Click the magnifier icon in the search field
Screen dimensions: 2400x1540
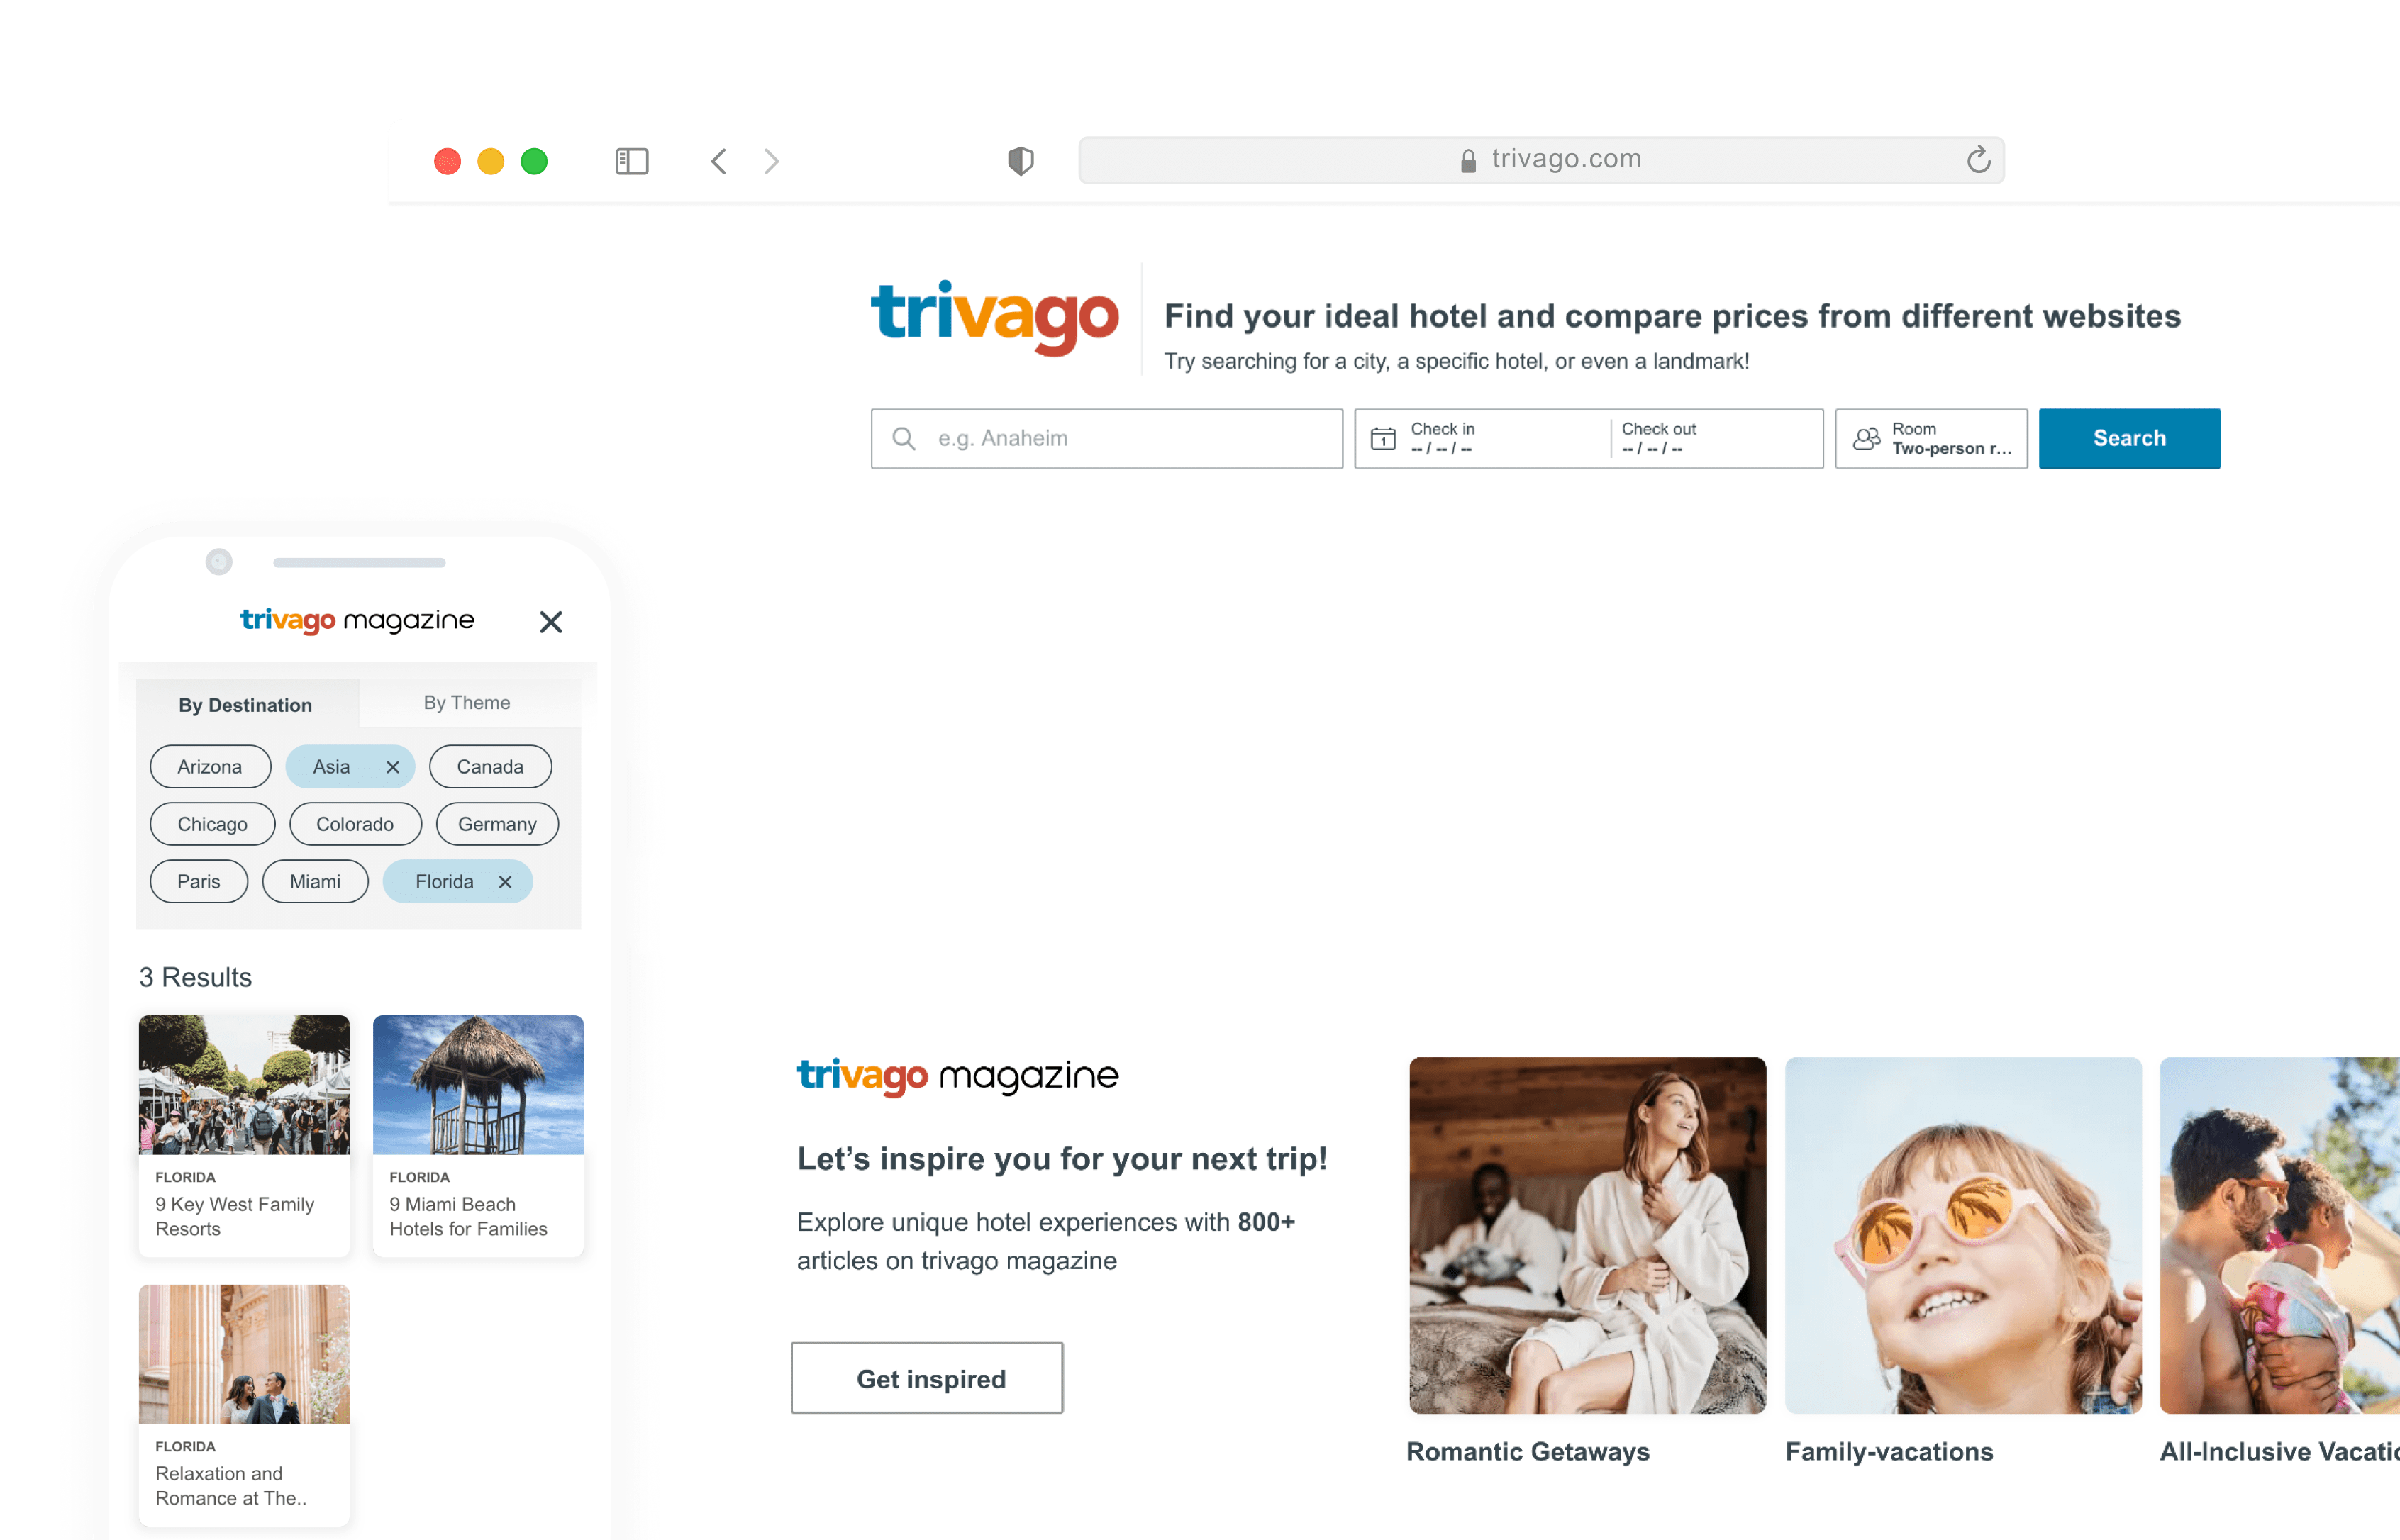pos(903,438)
